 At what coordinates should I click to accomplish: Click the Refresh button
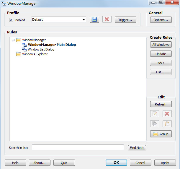pyautogui.click(x=161, y=104)
